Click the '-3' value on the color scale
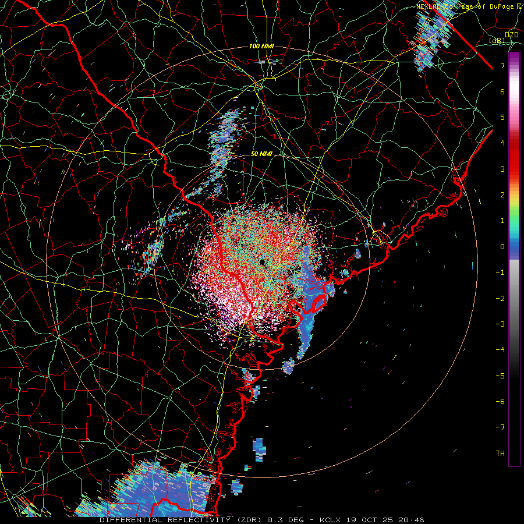Image resolution: width=524 pixels, height=524 pixels. (500, 324)
